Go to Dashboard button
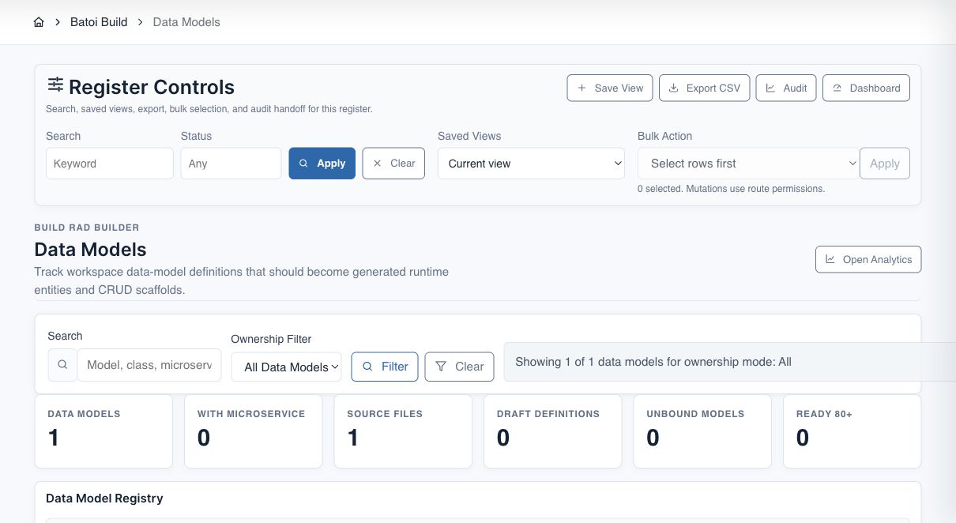This screenshot has width=956, height=523. tap(866, 88)
